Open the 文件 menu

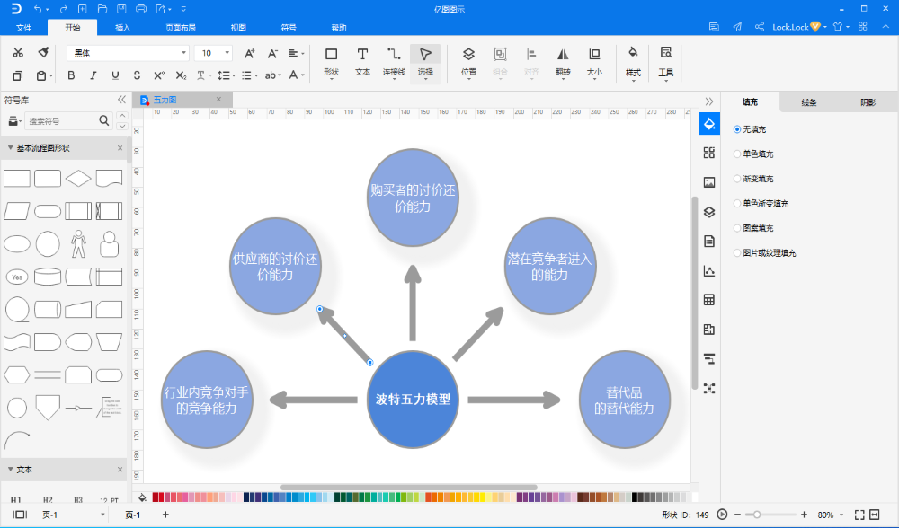click(23, 28)
